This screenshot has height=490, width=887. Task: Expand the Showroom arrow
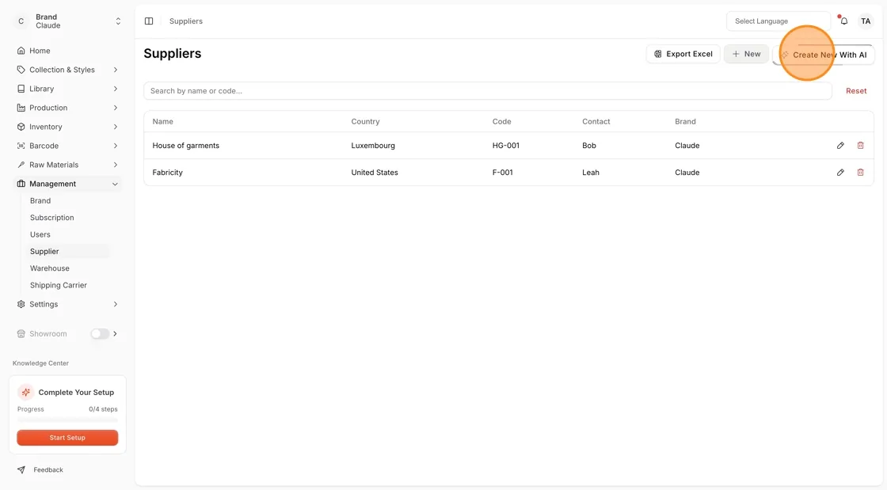click(x=116, y=333)
